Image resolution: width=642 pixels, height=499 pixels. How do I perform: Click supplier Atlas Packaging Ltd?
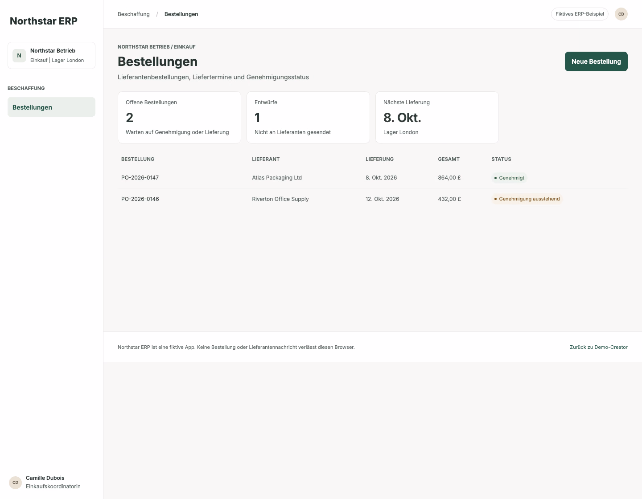click(277, 178)
